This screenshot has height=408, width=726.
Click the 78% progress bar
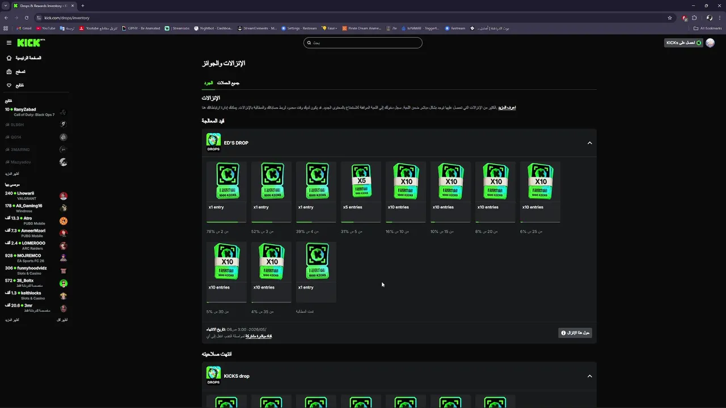point(226,222)
